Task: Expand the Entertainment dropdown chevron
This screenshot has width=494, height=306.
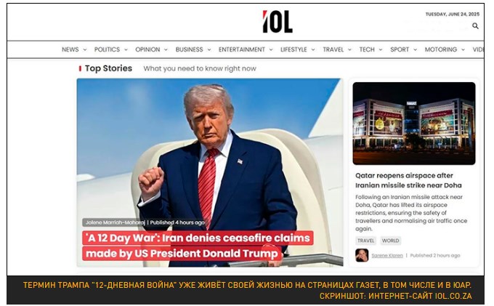Action: coord(271,50)
